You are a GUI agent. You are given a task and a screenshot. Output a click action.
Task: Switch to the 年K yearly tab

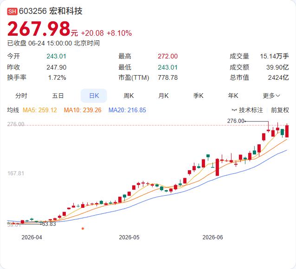click(233, 96)
